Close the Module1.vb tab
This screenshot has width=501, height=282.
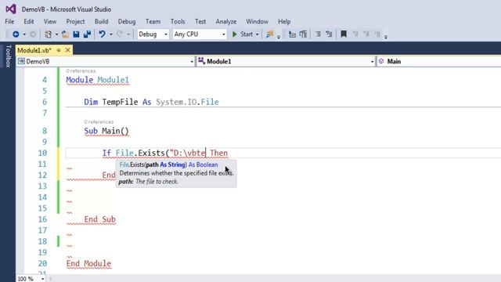[x=68, y=50]
